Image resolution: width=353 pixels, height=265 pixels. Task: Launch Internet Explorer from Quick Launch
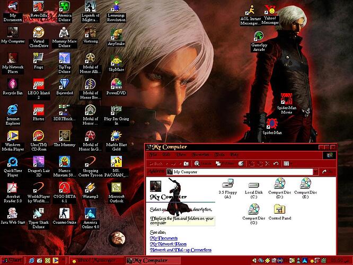click(x=31, y=261)
